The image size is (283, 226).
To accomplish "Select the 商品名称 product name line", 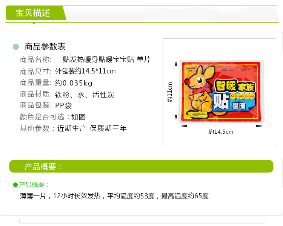I will (x=85, y=60).
